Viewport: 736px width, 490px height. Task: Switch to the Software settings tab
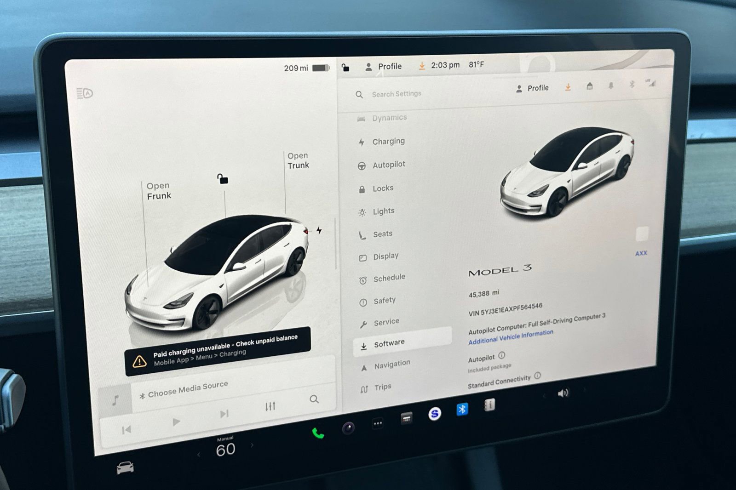click(x=390, y=342)
